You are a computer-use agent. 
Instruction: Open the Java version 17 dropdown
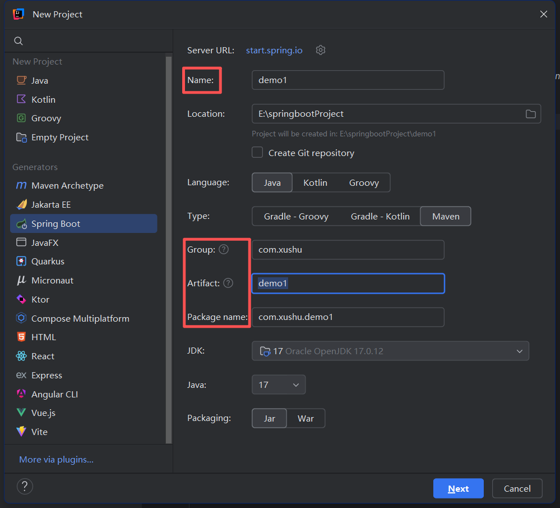coord(279,385)
